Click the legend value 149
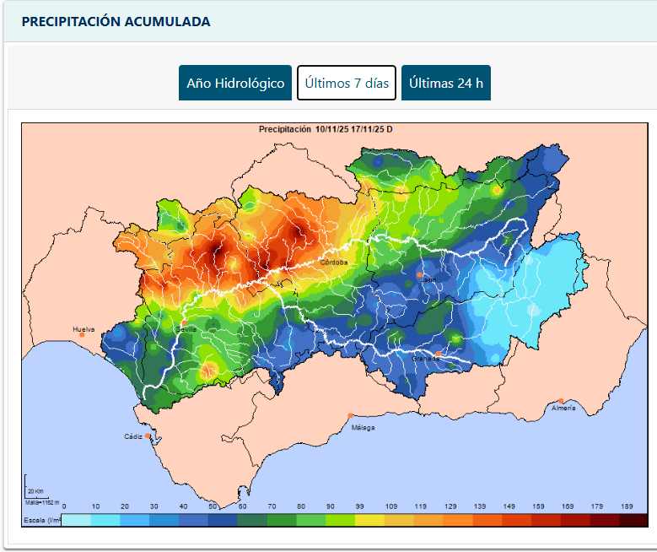 coord(509,506)
